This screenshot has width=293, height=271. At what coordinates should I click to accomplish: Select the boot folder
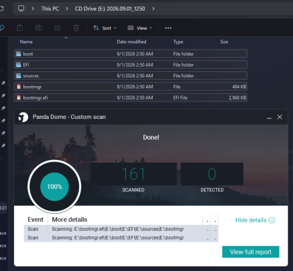coord(131,54)
